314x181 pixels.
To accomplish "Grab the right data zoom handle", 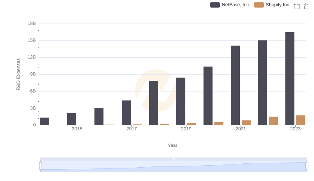I will [x=307, y=166].
